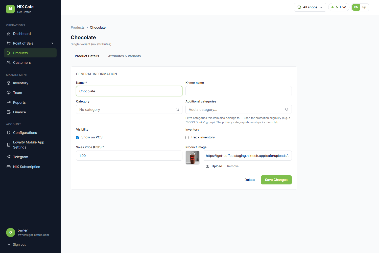
Task: Open the All shops dropdown
Action: (x=310, y=7)
